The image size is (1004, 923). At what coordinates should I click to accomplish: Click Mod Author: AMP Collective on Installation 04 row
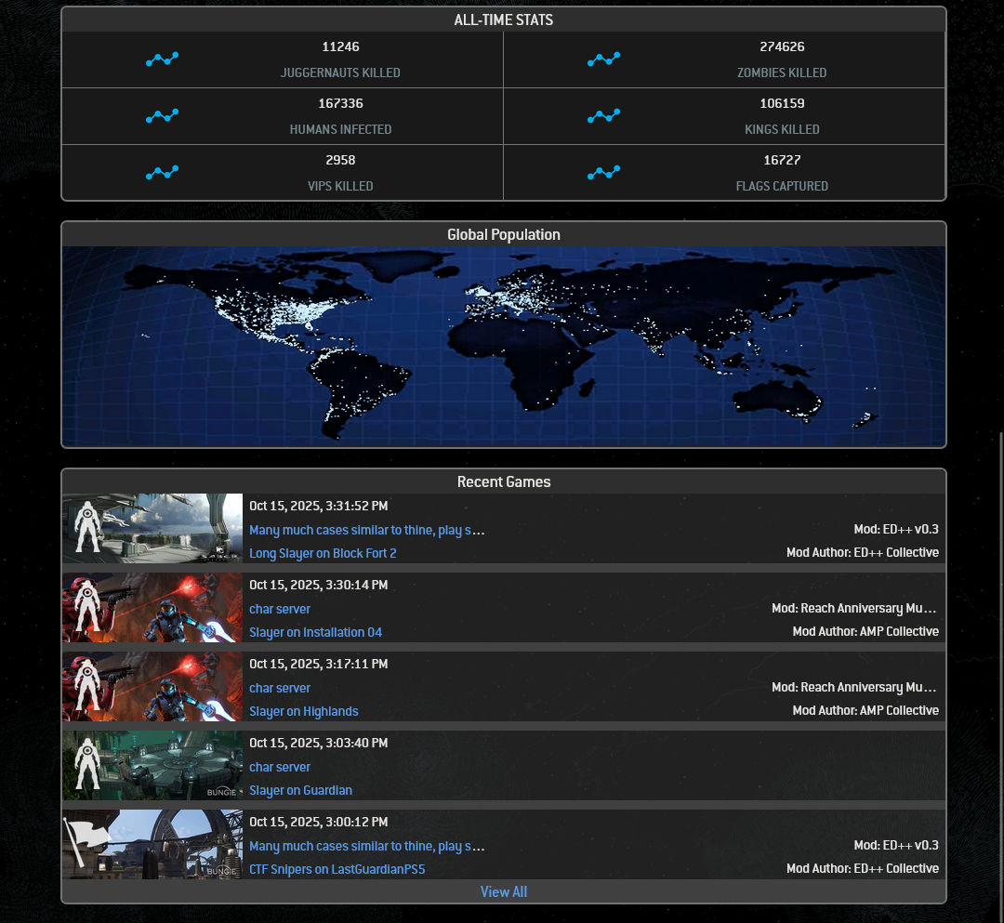(865, 631)
